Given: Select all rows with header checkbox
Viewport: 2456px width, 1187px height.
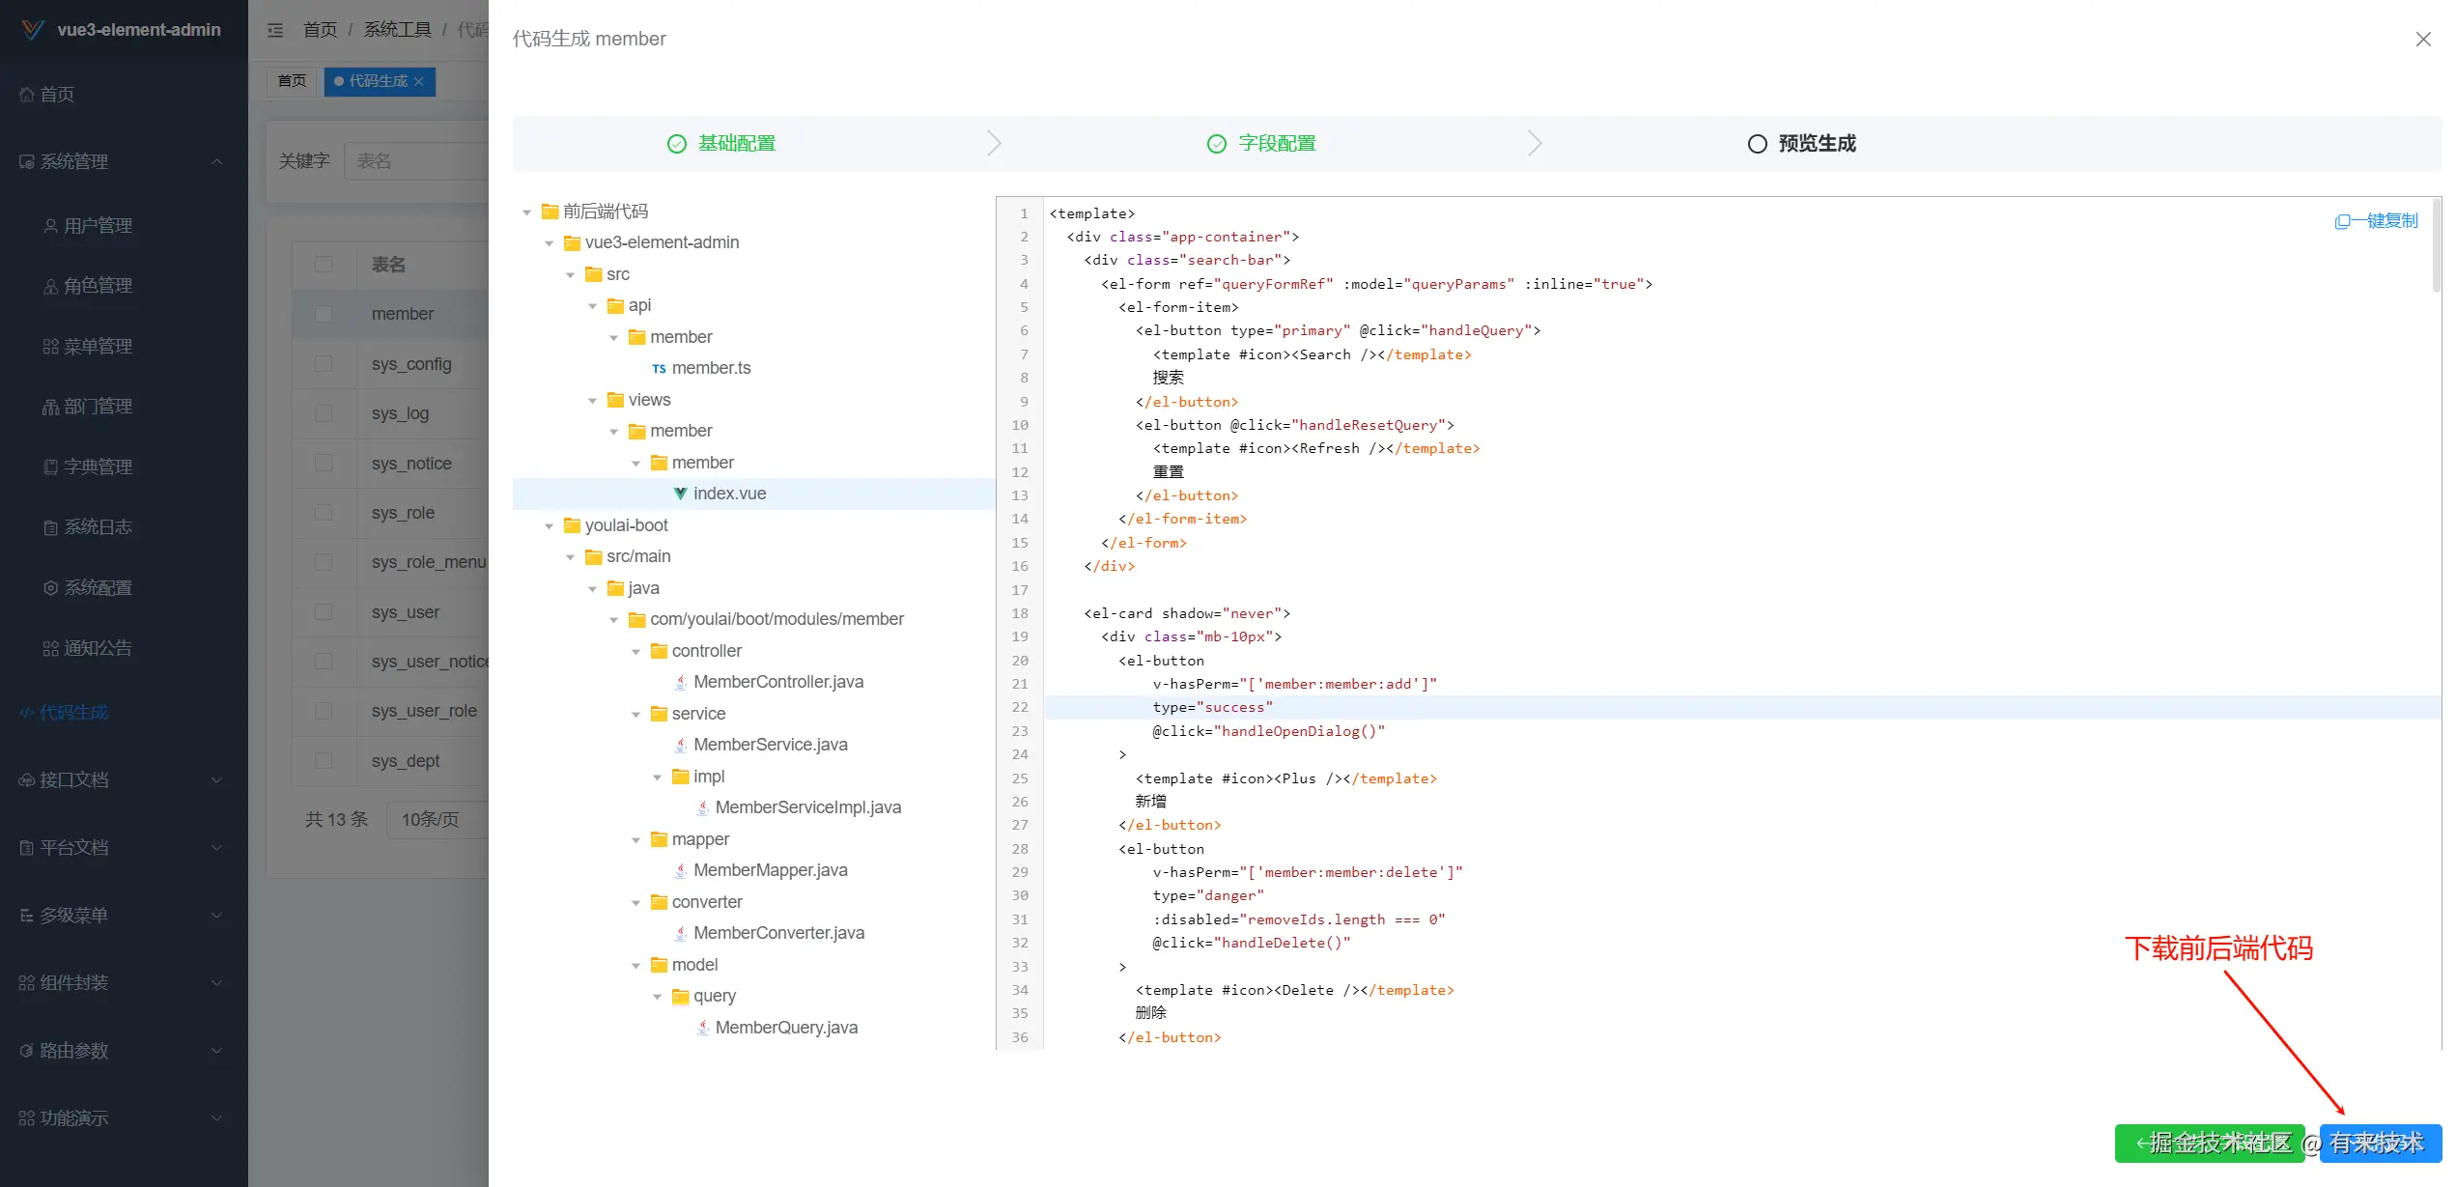Looking at the screenshot, I should 324,265.
